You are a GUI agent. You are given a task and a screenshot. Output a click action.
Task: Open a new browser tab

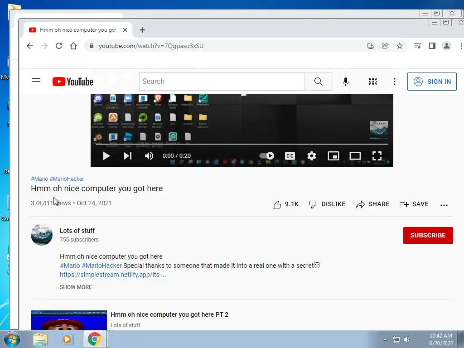click(x=142, y=30)
